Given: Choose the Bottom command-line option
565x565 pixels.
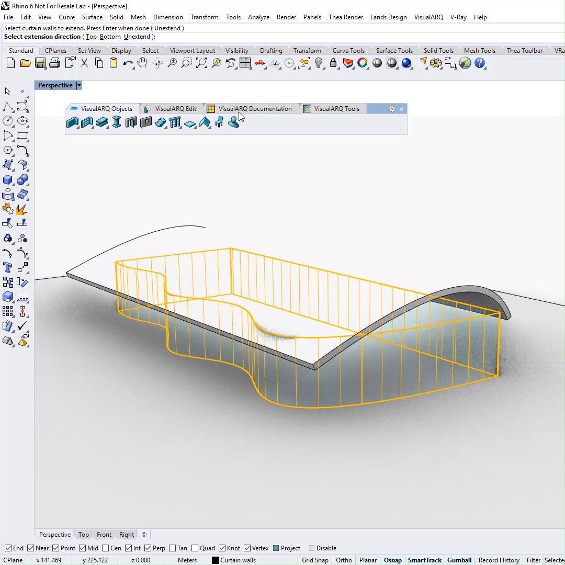Looking at the screenshot, I should coord(110,37).
